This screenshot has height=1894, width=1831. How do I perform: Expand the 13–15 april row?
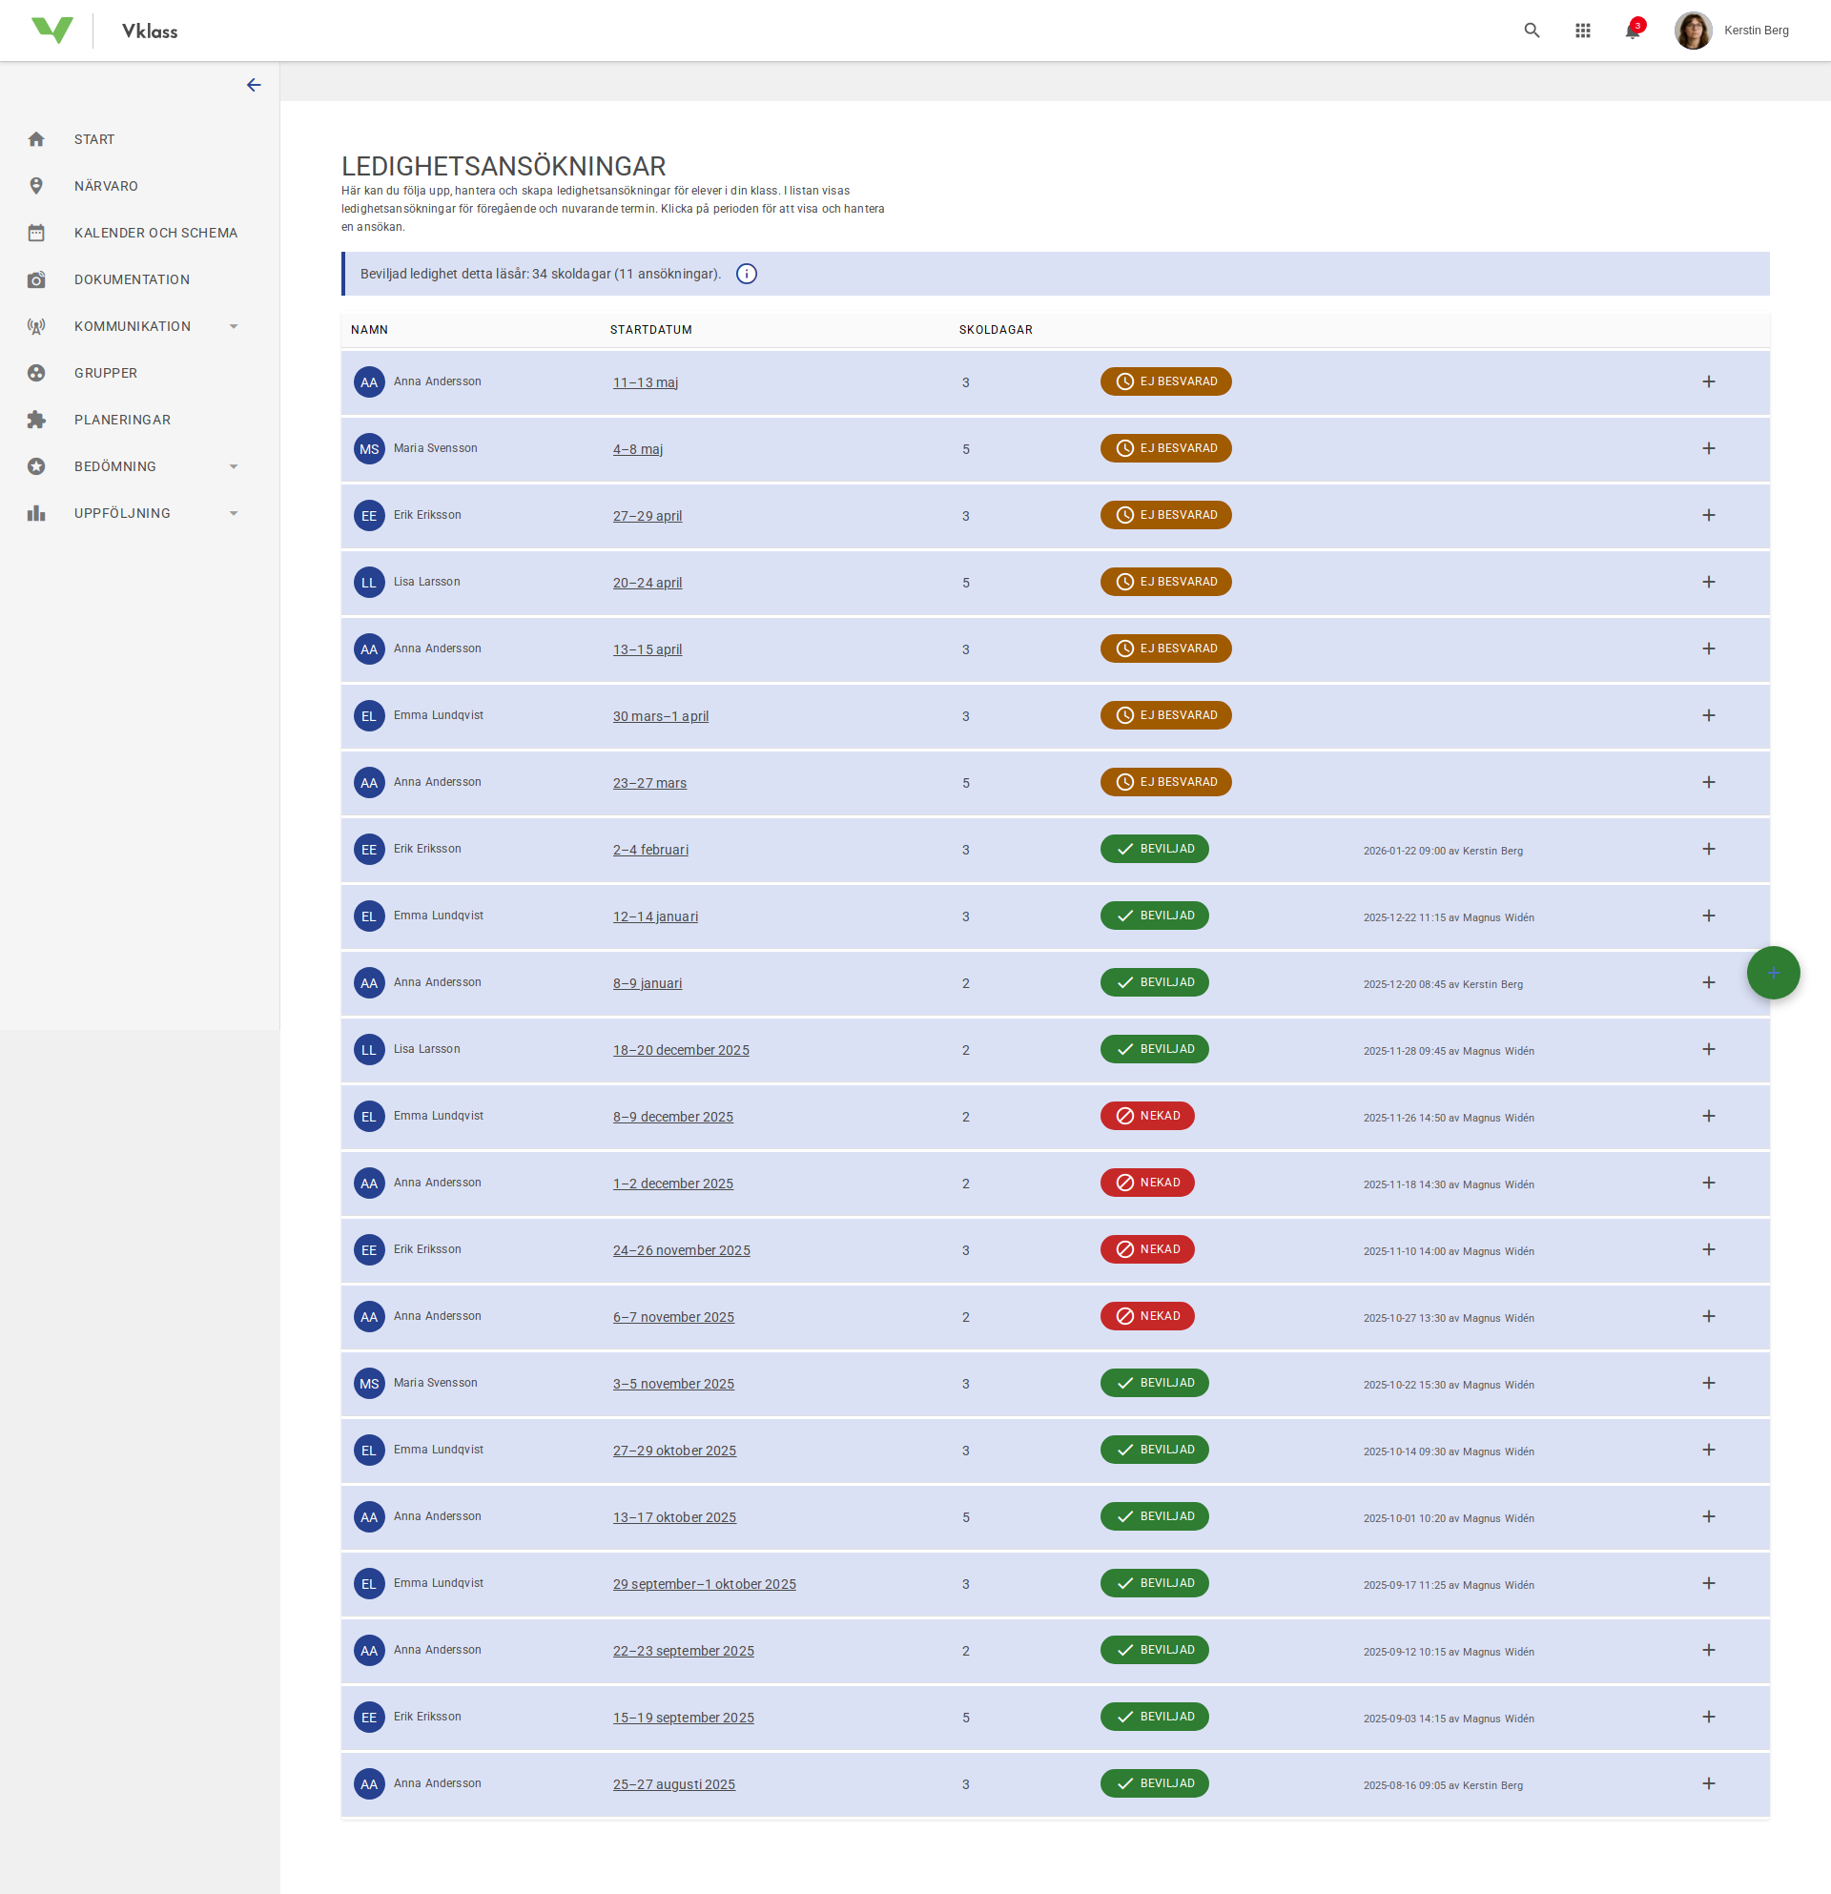(1708, 648)
